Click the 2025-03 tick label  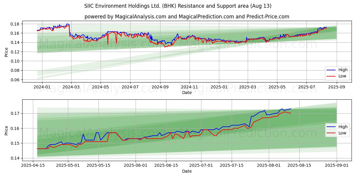[x=248, y=87]
